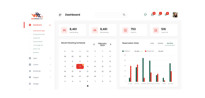This screenshot has width=205, height=98.
Task: Open the Guest List link
Action: (x=36, y=38)
